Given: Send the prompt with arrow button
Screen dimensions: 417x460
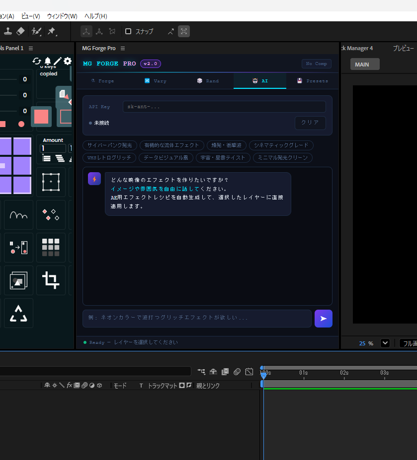Looking at the screenshot, I should 323,319.
